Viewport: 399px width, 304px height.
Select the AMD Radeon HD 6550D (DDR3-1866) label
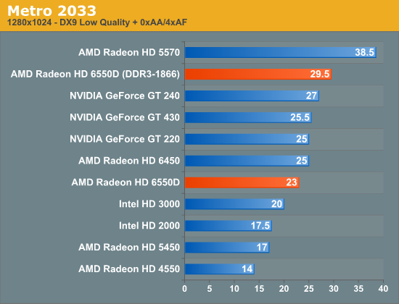pyautogui.click(x=95, y=74)
